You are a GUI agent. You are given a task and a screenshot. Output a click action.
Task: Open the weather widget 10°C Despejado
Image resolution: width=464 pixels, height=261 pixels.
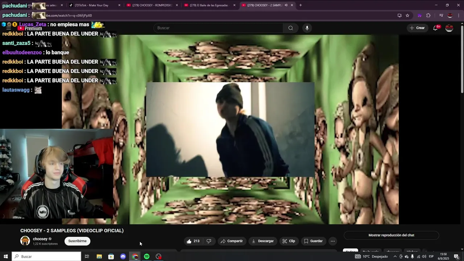(371, 256)
